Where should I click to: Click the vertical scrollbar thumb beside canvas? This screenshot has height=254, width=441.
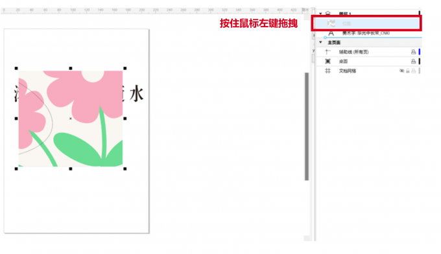point(307,126)
